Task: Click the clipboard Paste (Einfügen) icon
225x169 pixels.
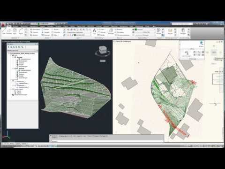Action: point(183,31)
